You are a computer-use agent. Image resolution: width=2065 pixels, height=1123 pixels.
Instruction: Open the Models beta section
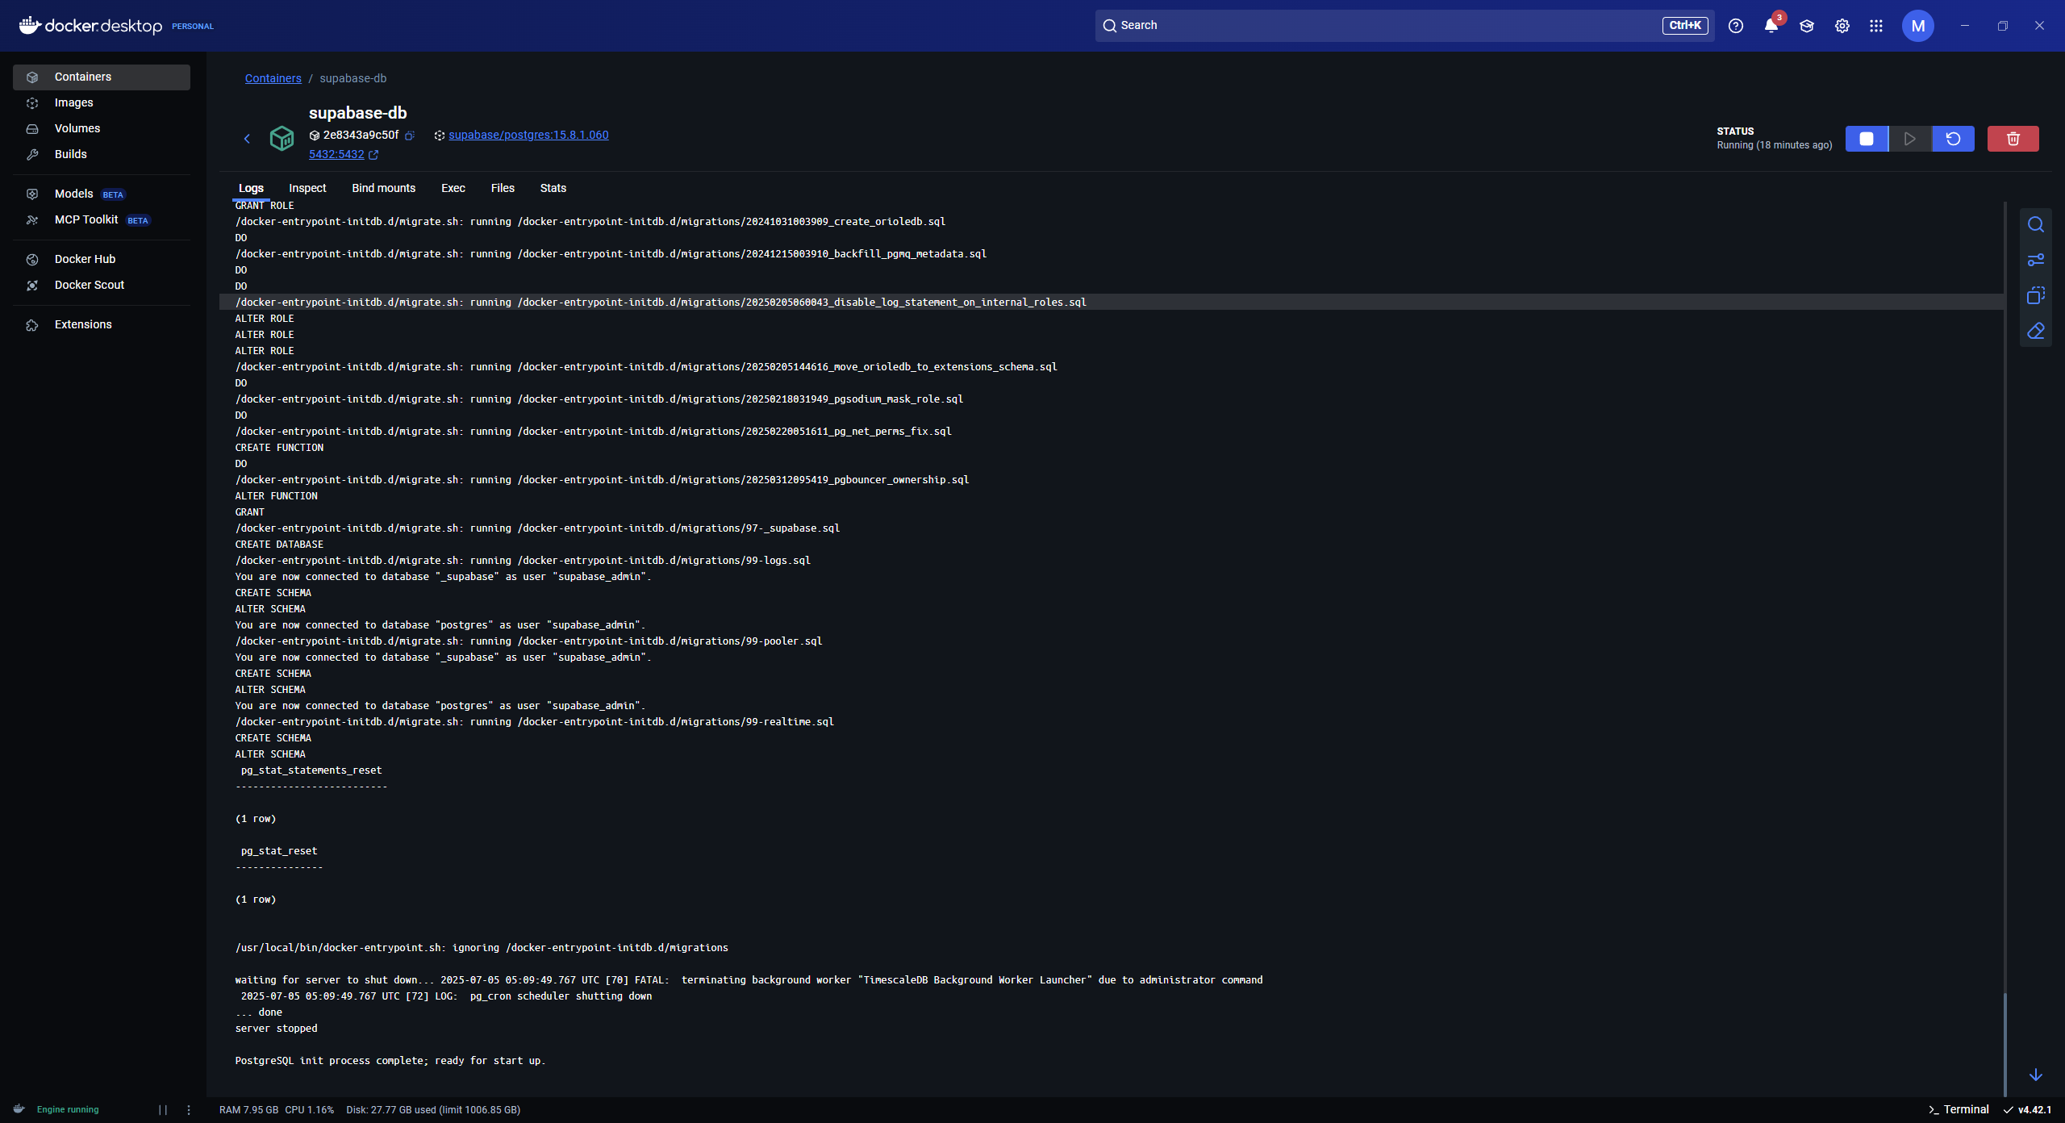point(102,194)
